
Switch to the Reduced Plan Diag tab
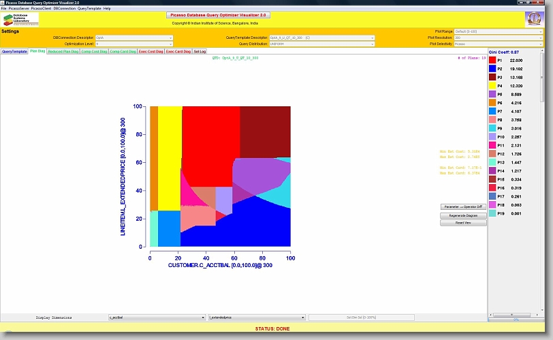[x=63, y=51]
